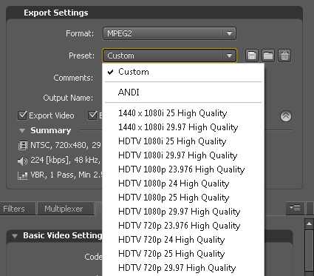Choose HDTV 1080p 24 High Quality
This screenshot has height=276, width=314.
point(183,184)
